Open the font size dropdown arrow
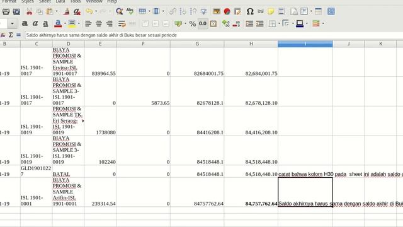403x227 pixels. (12, 24)
